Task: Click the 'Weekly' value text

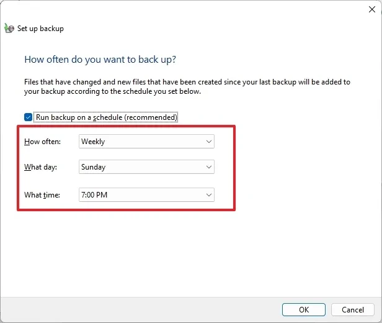Action: tap(94, 142)
